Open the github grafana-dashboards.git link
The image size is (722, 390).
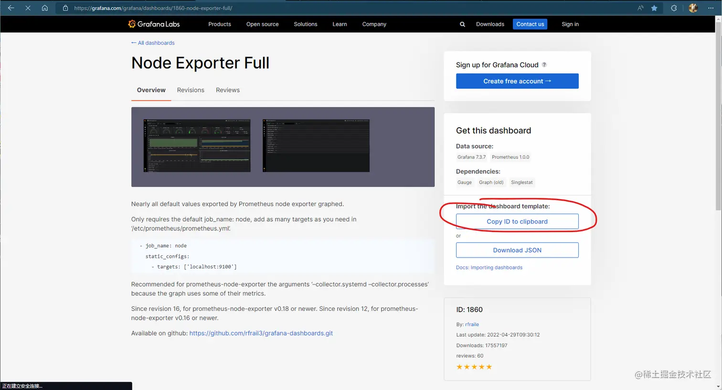261,333
